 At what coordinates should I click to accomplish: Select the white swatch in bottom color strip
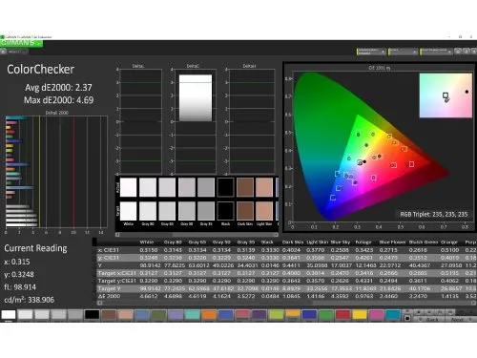pos(9,314)
